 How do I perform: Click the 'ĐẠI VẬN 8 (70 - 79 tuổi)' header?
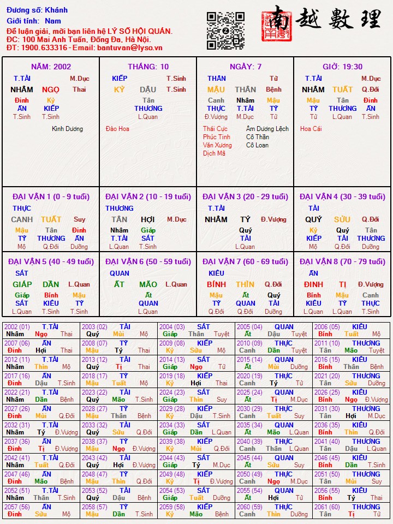point(343,261)
